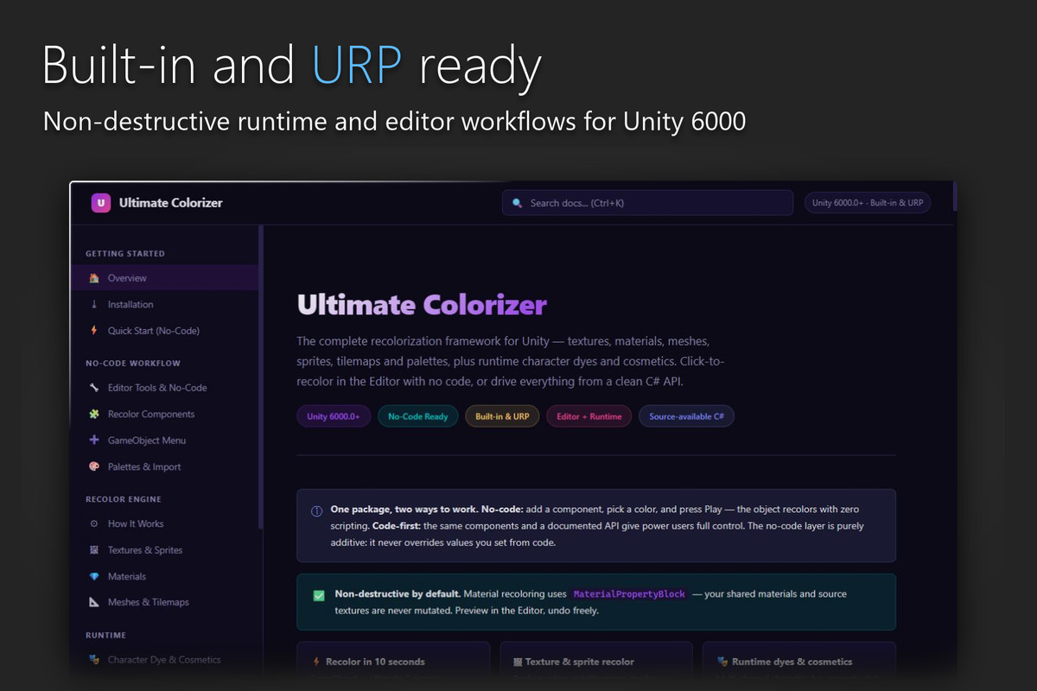Click the GETTING STARTED section heading
The width and height of the screenshot is (1037, 691).
(x=125, y=254)
